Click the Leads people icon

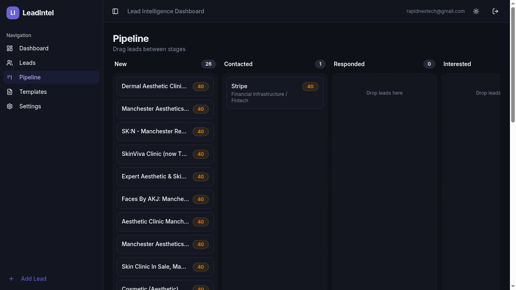point(10,63)
